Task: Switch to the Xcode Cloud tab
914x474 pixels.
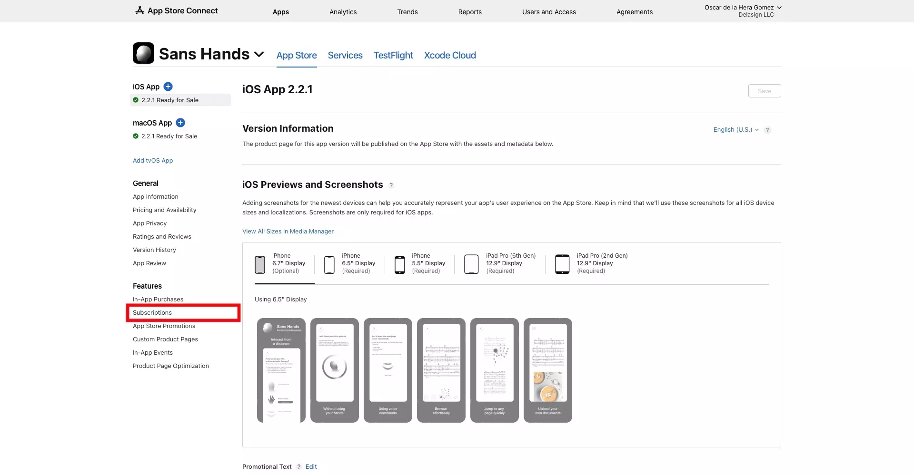Action: point(450,55)
